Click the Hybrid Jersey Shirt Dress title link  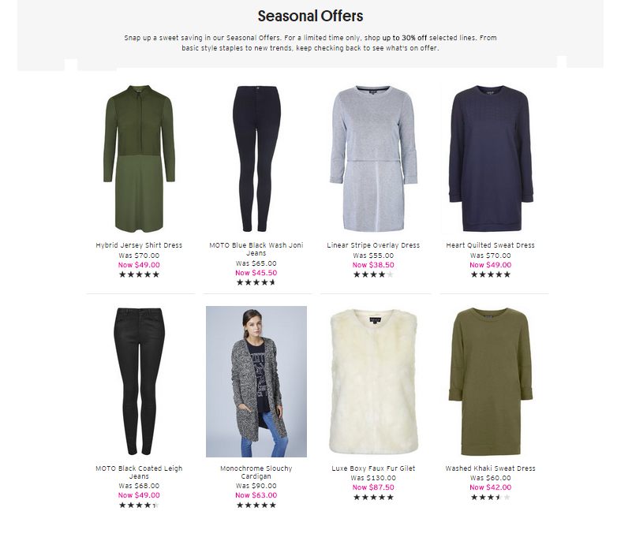point(139,245)
